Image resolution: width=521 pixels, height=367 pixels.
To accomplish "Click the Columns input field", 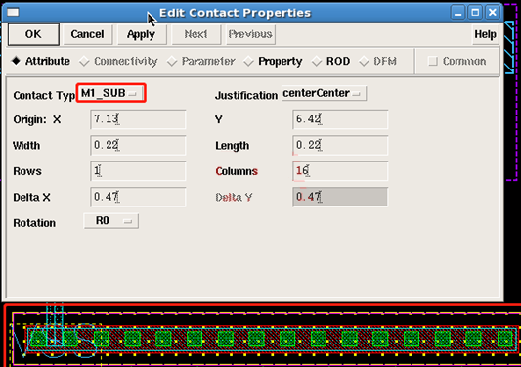I will click(340, 171).
